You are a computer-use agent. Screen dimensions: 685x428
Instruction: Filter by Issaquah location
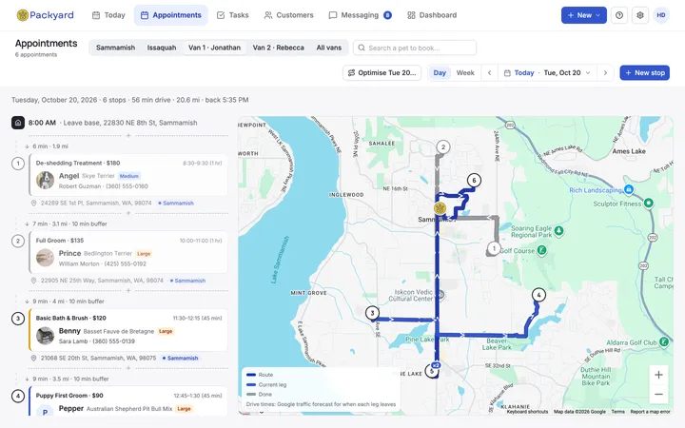[x=162, y=48]
